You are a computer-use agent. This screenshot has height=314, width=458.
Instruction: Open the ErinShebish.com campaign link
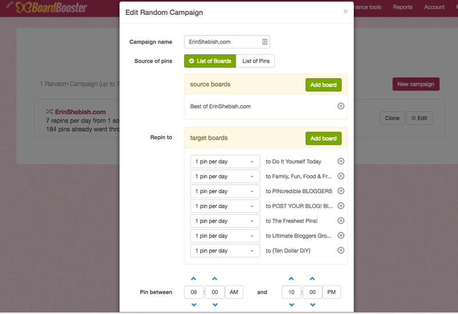pos(80,112)
